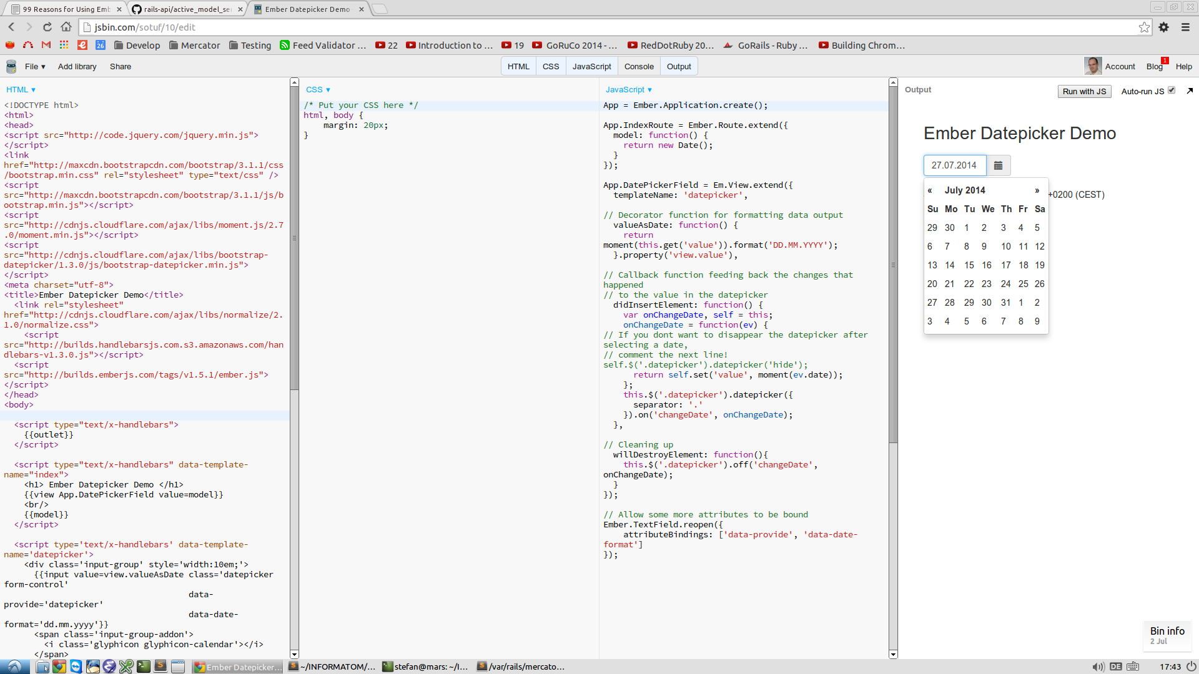Click the Gmail bookmark icon
The height and width of the screenshot is (674, 1199).
46,45
